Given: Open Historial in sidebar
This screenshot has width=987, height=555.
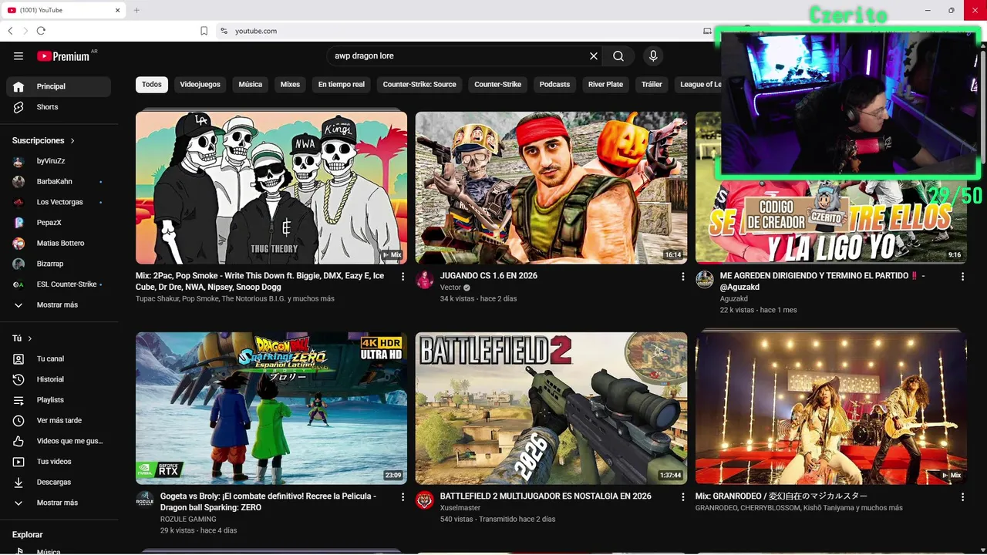Looking at the screenshot, I should click(59, 379).
